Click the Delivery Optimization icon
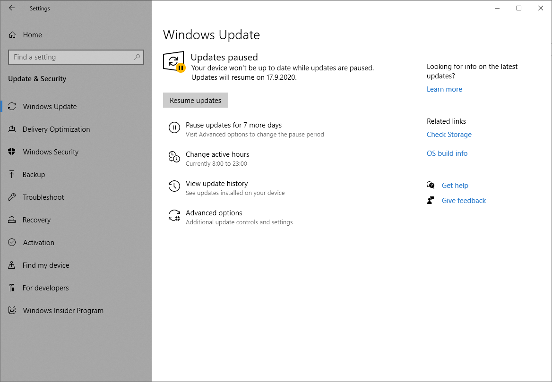Image resolution: width=552 pixels, height=382 pixels. (x=12, y=129)
